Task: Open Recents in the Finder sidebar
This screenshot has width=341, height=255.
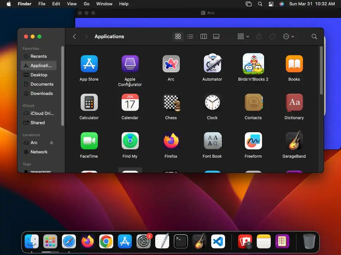Action: pyautogui.click(x=39, y=56)
